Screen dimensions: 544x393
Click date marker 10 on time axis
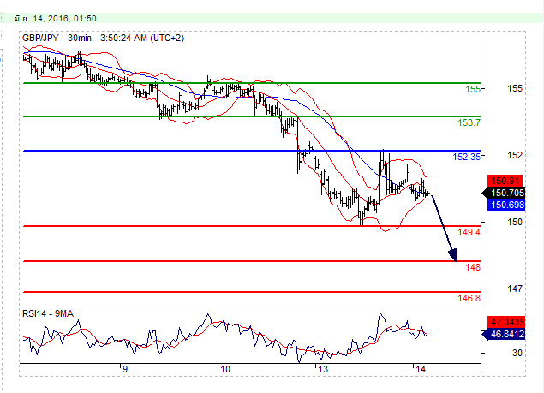pos(225,369)
